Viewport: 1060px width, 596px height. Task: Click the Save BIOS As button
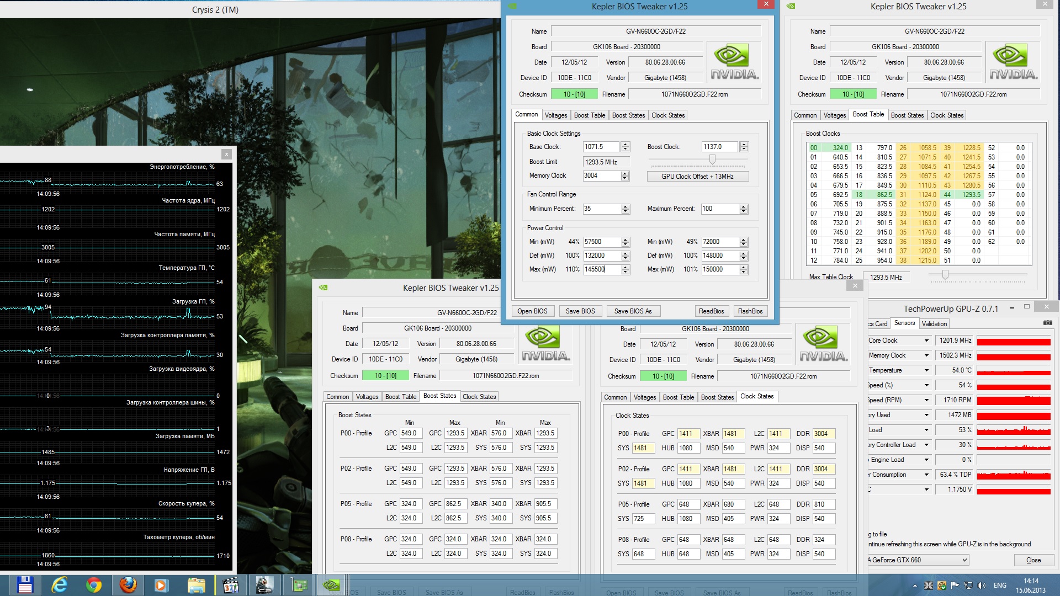(x=633, y=311)
